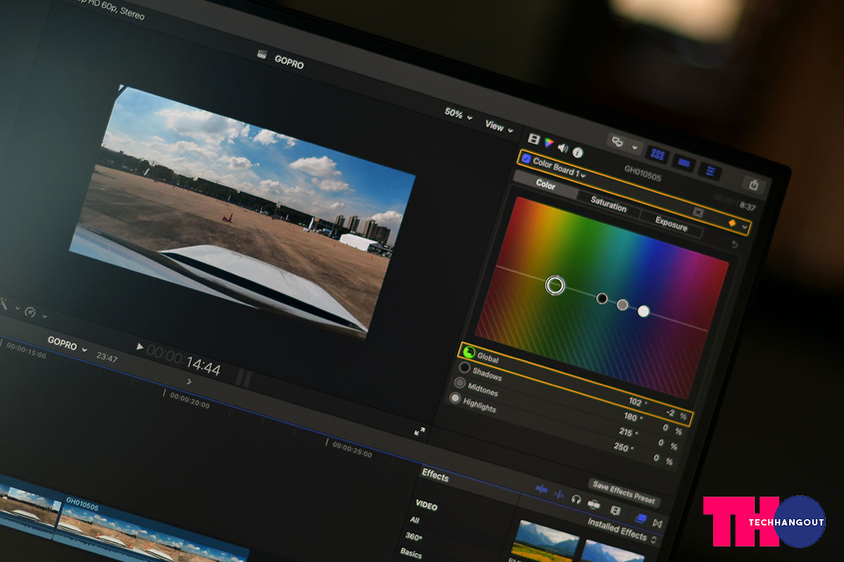Image resolution: width=844 pixels, height=562 pixels.
Task: Click the dual-display viewer icon
Action: point(618,142)
